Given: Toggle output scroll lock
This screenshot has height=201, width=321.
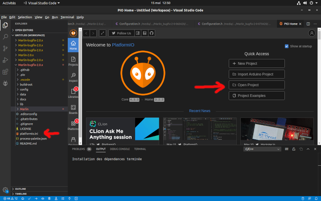Looking at the screenshot, I should click(294, 149).
